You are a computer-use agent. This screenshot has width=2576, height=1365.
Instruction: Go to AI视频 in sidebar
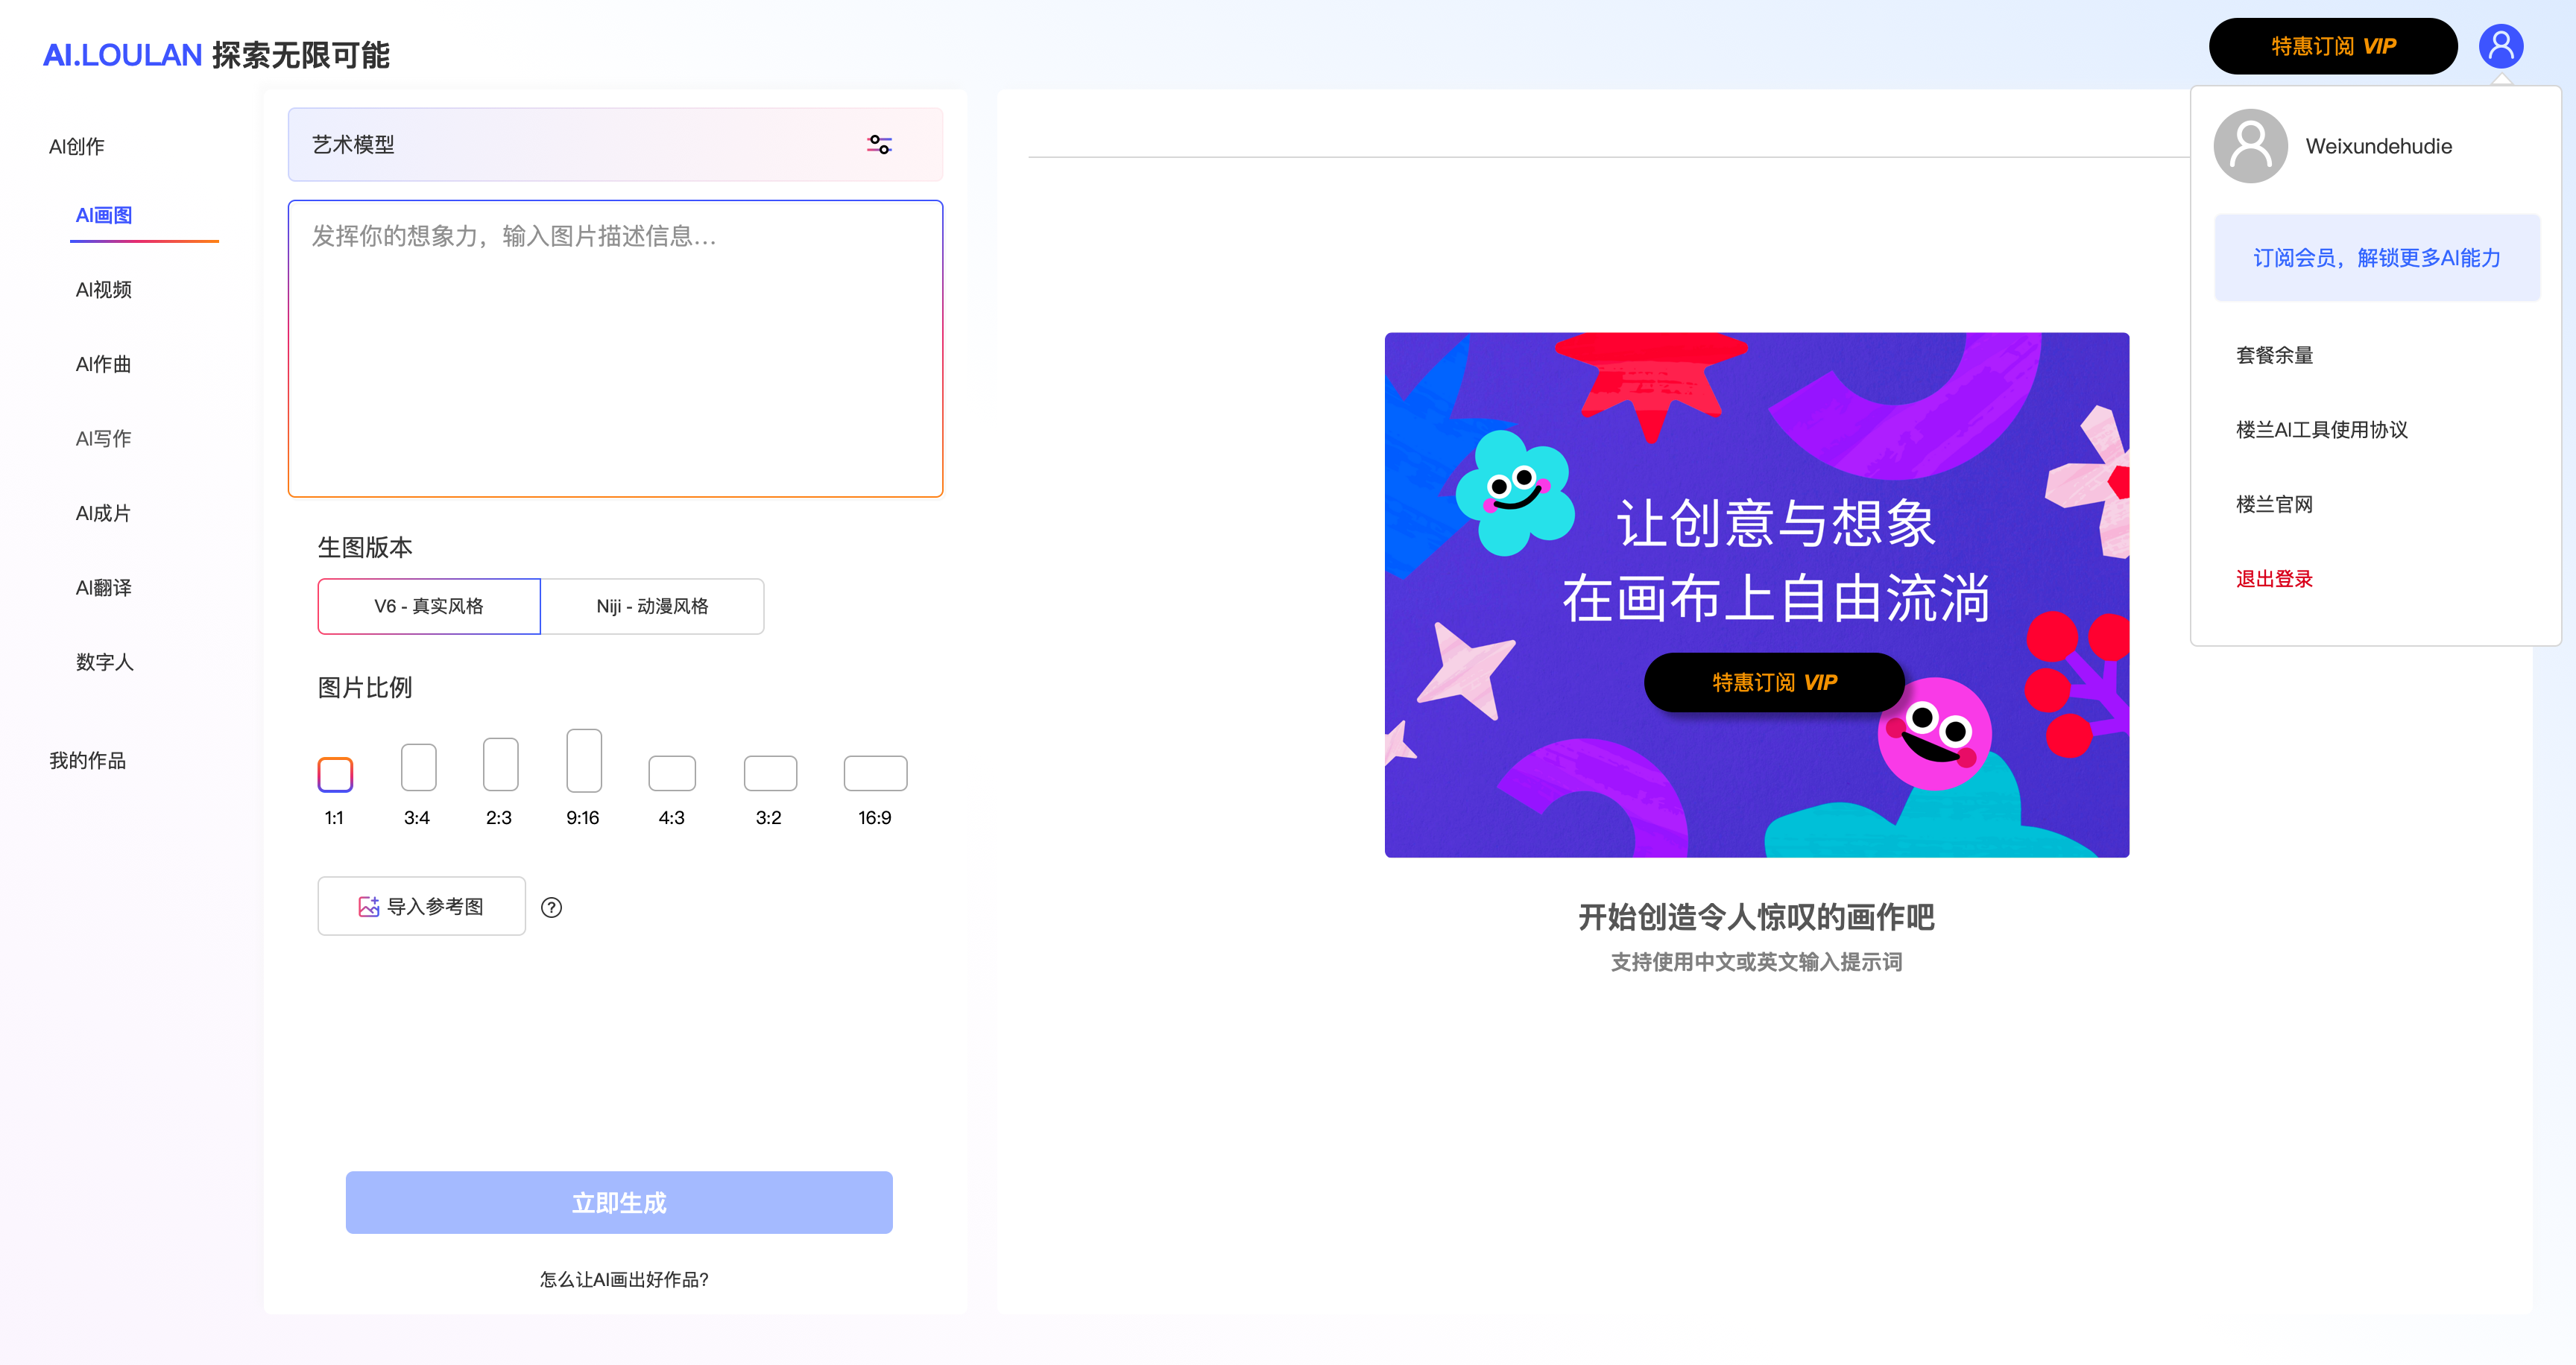[x=104, y=290]
